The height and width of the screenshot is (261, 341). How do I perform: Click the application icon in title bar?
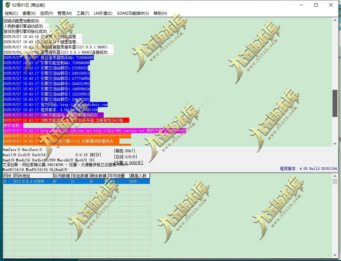coord(8,5)
